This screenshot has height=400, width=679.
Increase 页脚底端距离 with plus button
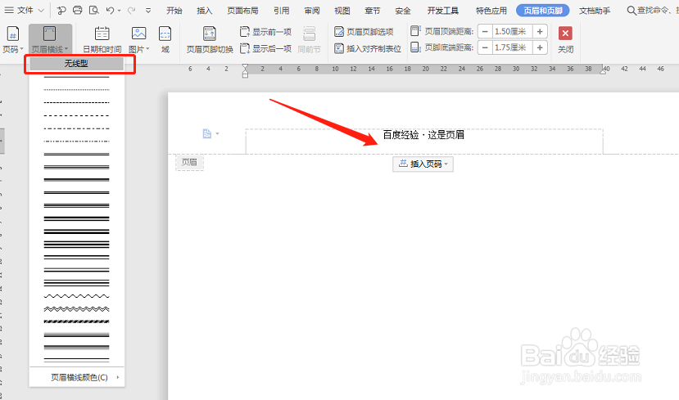click(540, 47)
